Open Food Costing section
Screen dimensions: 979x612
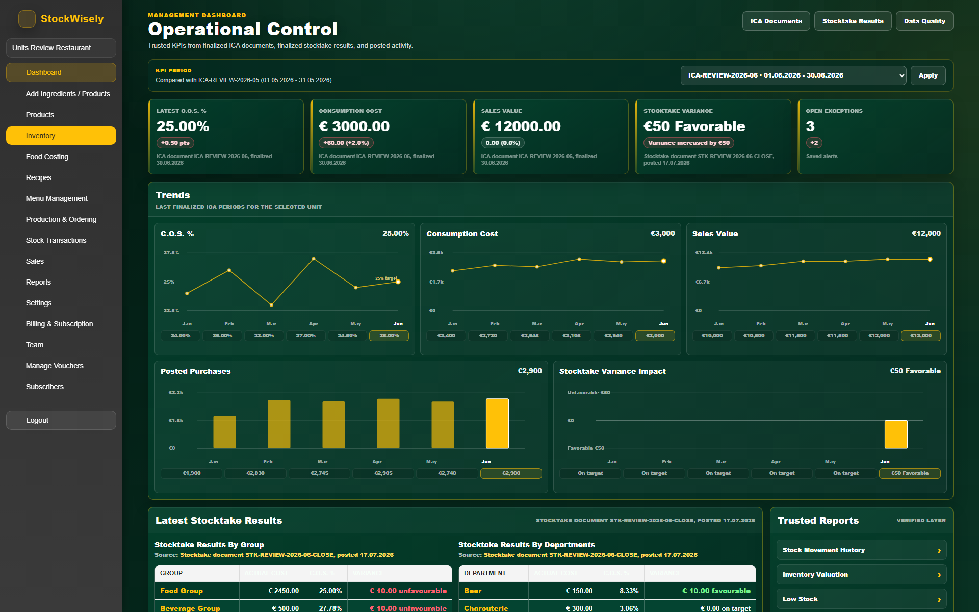pos(61,157)
